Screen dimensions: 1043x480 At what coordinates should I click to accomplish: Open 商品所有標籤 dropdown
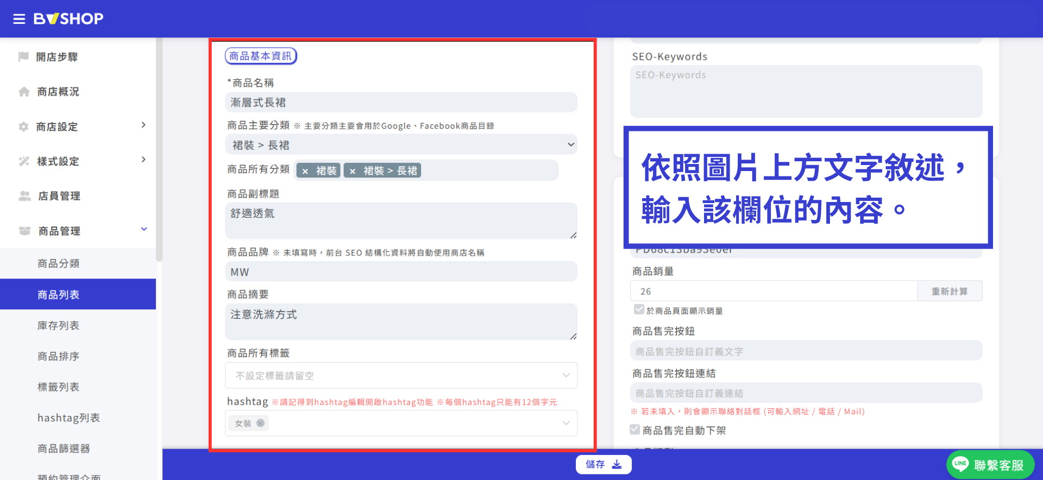point(401,375)
